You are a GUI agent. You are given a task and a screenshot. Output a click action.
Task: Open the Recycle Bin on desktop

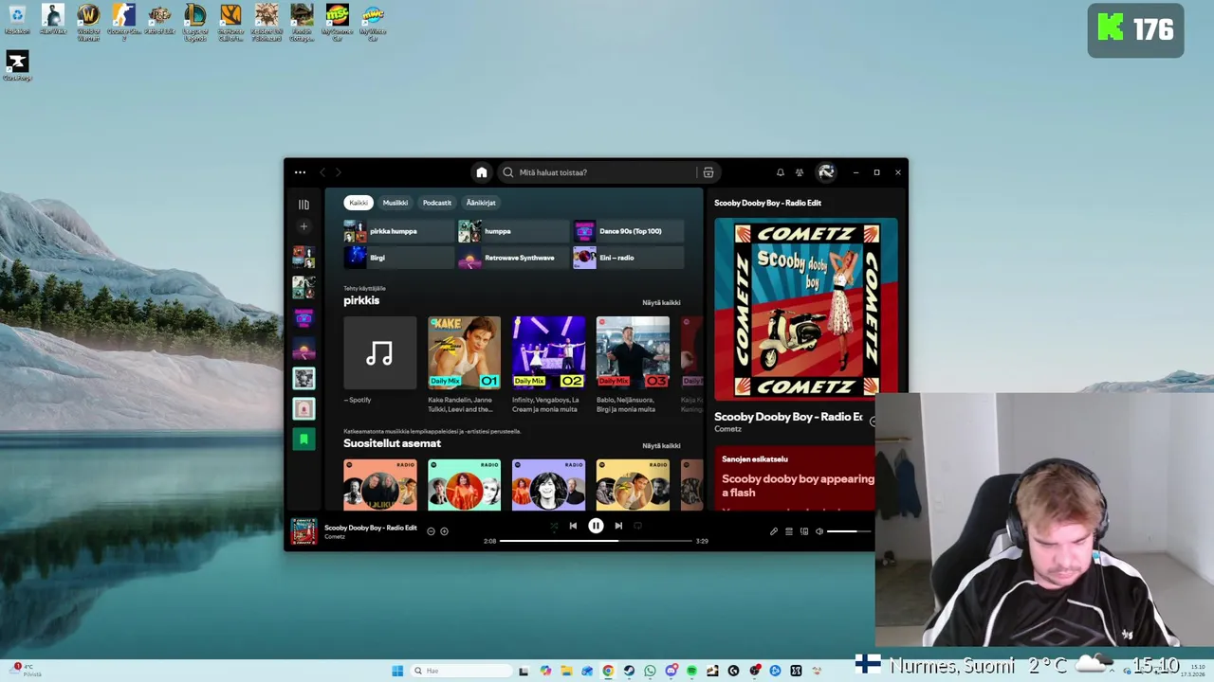[17, 20]
